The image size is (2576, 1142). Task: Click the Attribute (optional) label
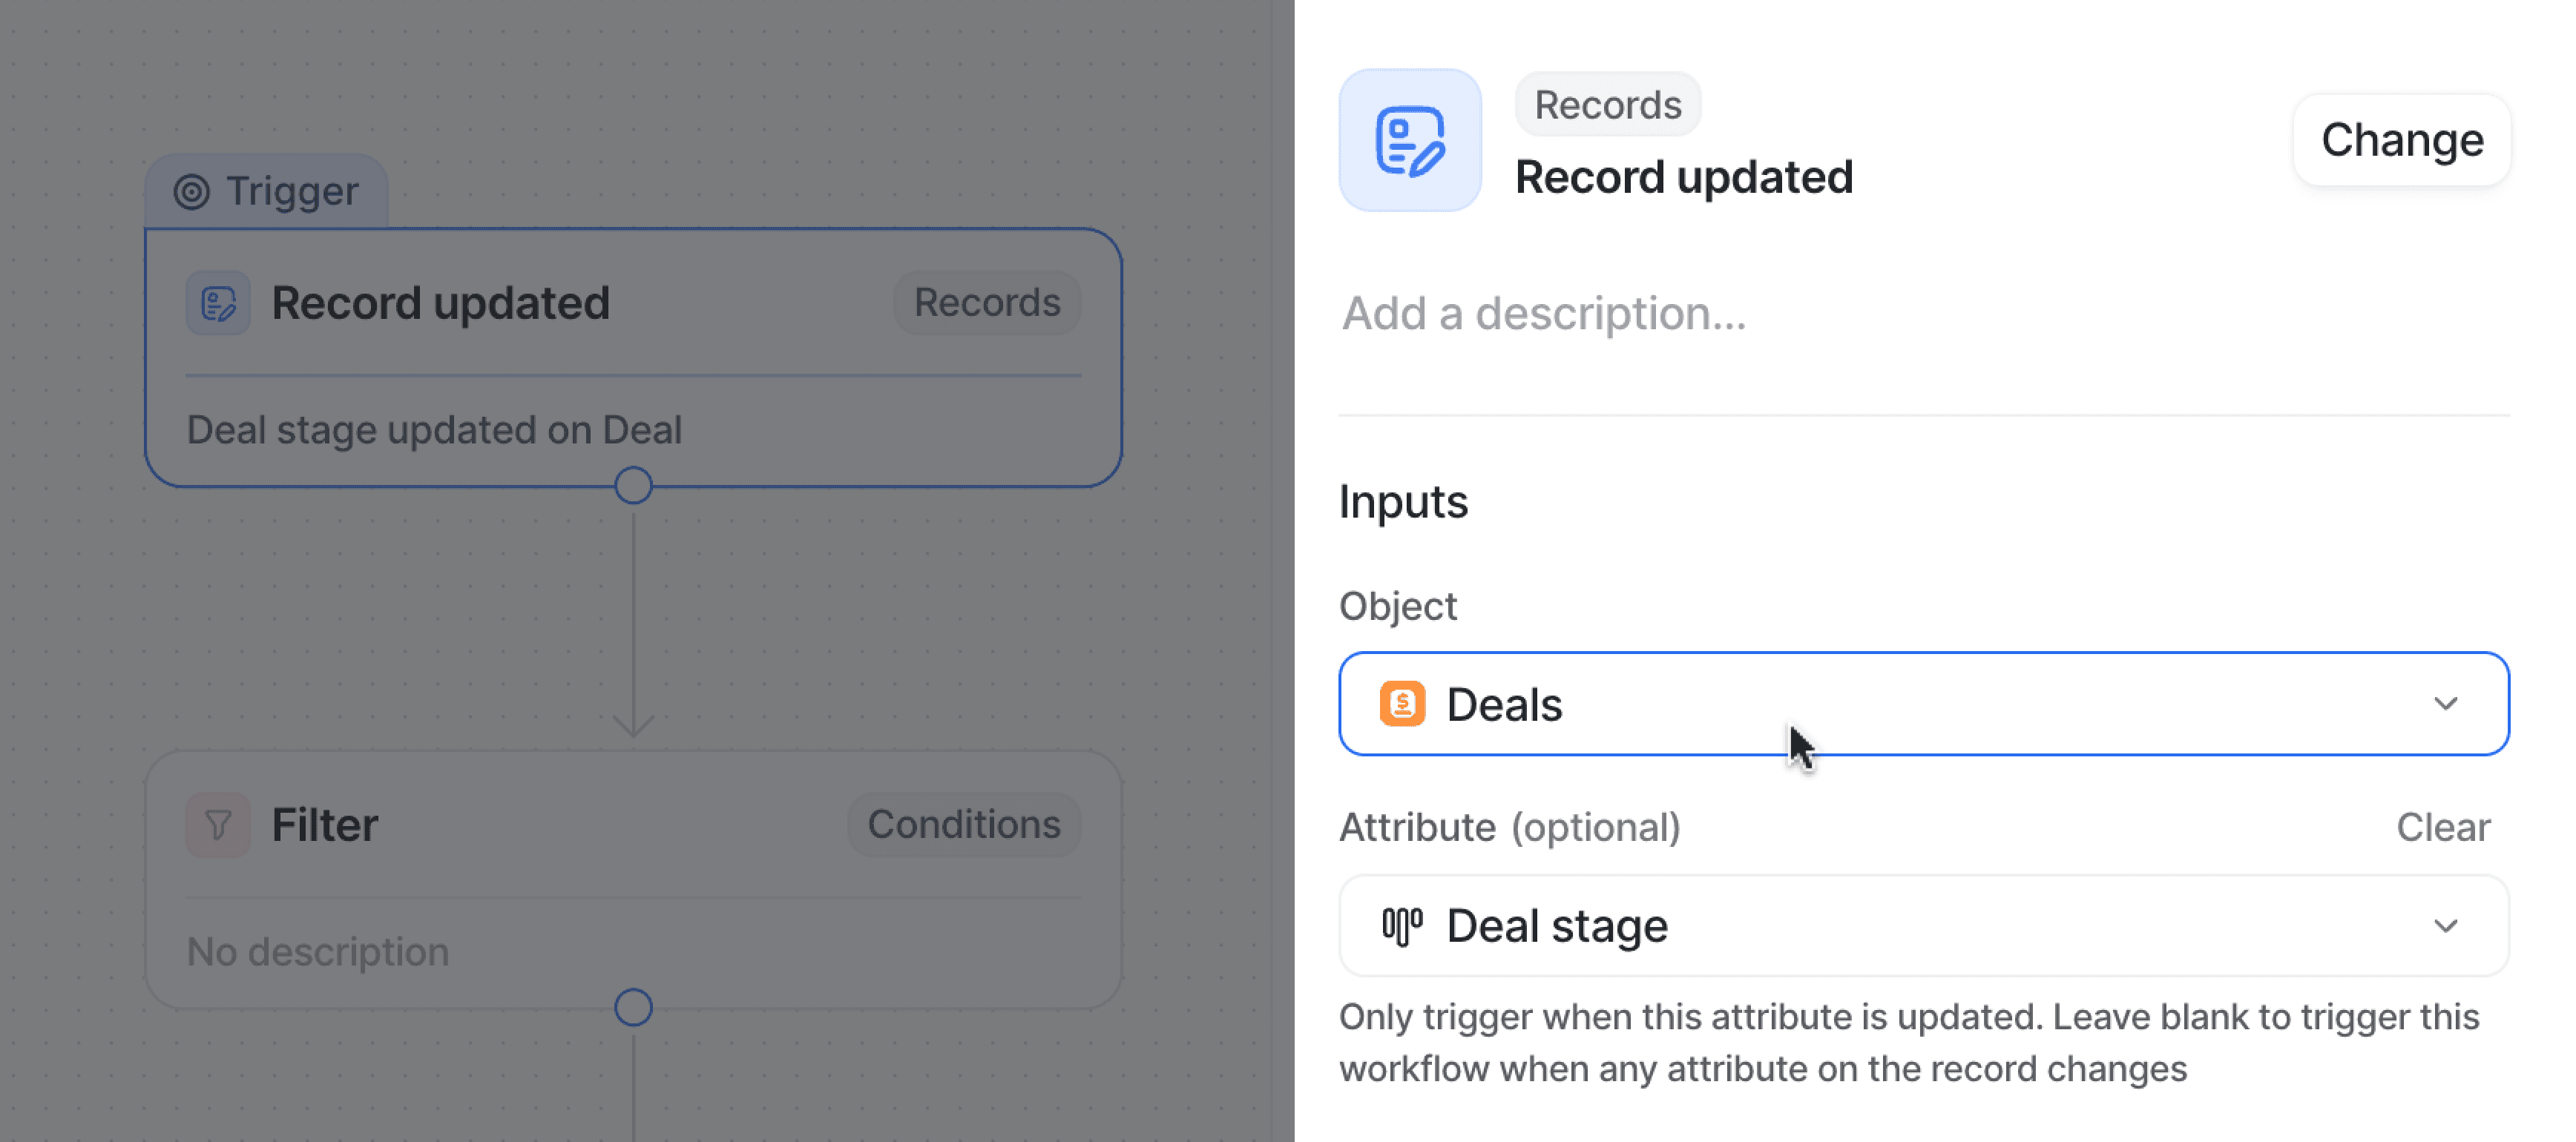click(x=1510, y=828)
